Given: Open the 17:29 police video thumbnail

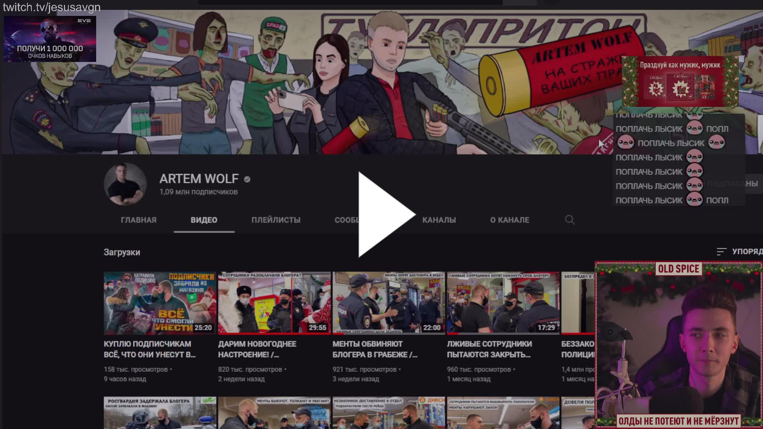Looking at the screenshot, I should [503, 303].
